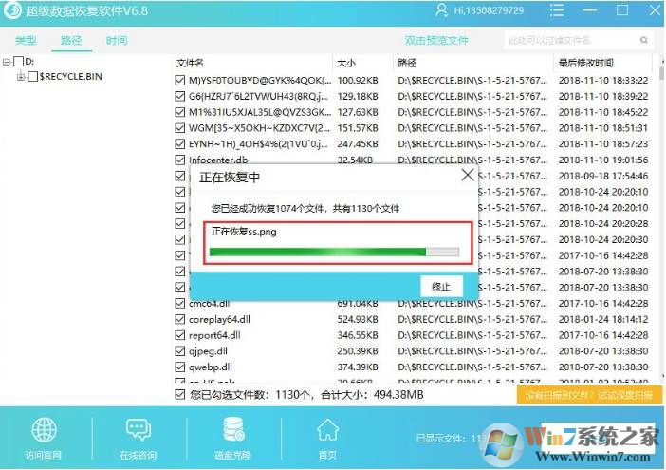Select the qwebp.dll file name
Viewport: 666px width, 470px height.
[211, 367]
